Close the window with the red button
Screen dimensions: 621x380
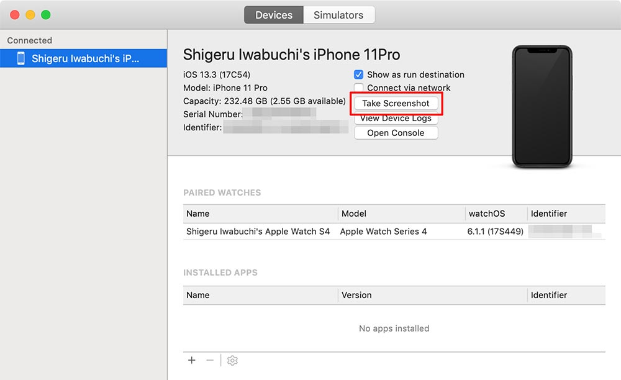pyautogui.click(x=15, y=15)
